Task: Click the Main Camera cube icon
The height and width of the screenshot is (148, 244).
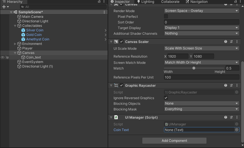Action: click(19, 17)
